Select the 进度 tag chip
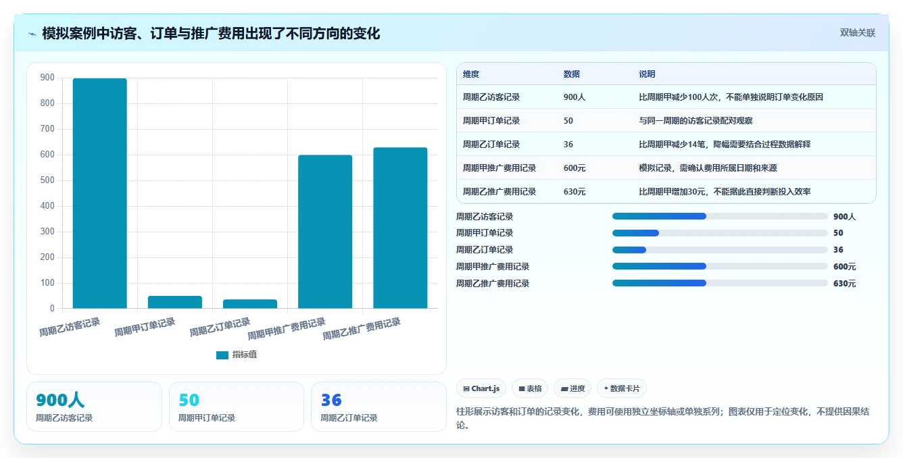The height and width of the screenshot is (458, 903). pyautogui.click(x=572, y=388)
